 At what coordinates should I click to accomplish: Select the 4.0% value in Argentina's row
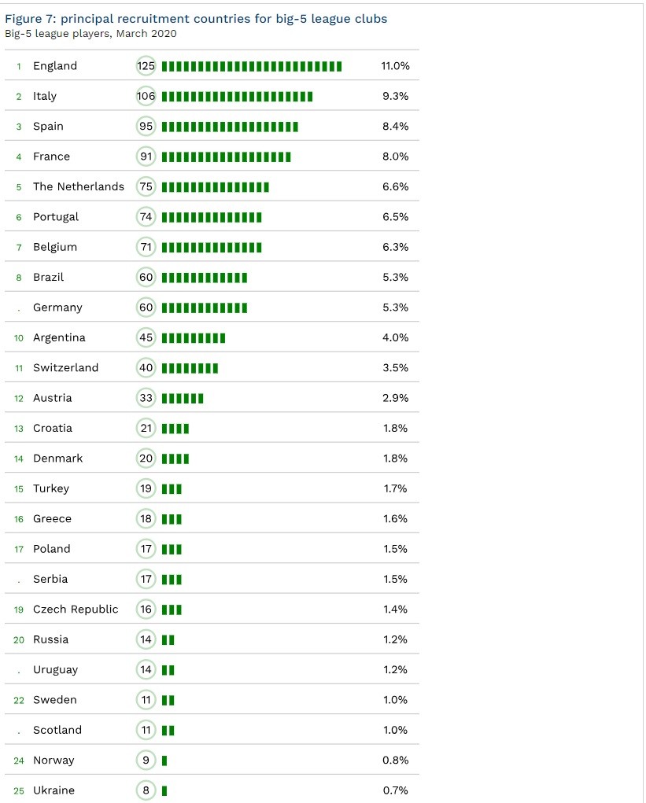[395, 337]
